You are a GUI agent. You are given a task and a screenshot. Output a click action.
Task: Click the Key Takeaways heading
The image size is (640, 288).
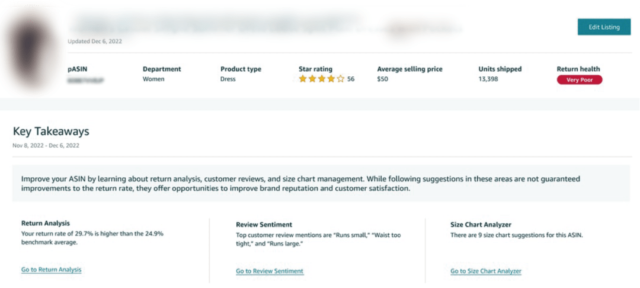coord(51,132)
